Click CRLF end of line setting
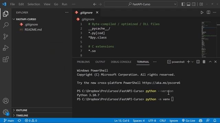Image resolution: width=220 pixels, height=123 pixels. [x=163, y=121]
